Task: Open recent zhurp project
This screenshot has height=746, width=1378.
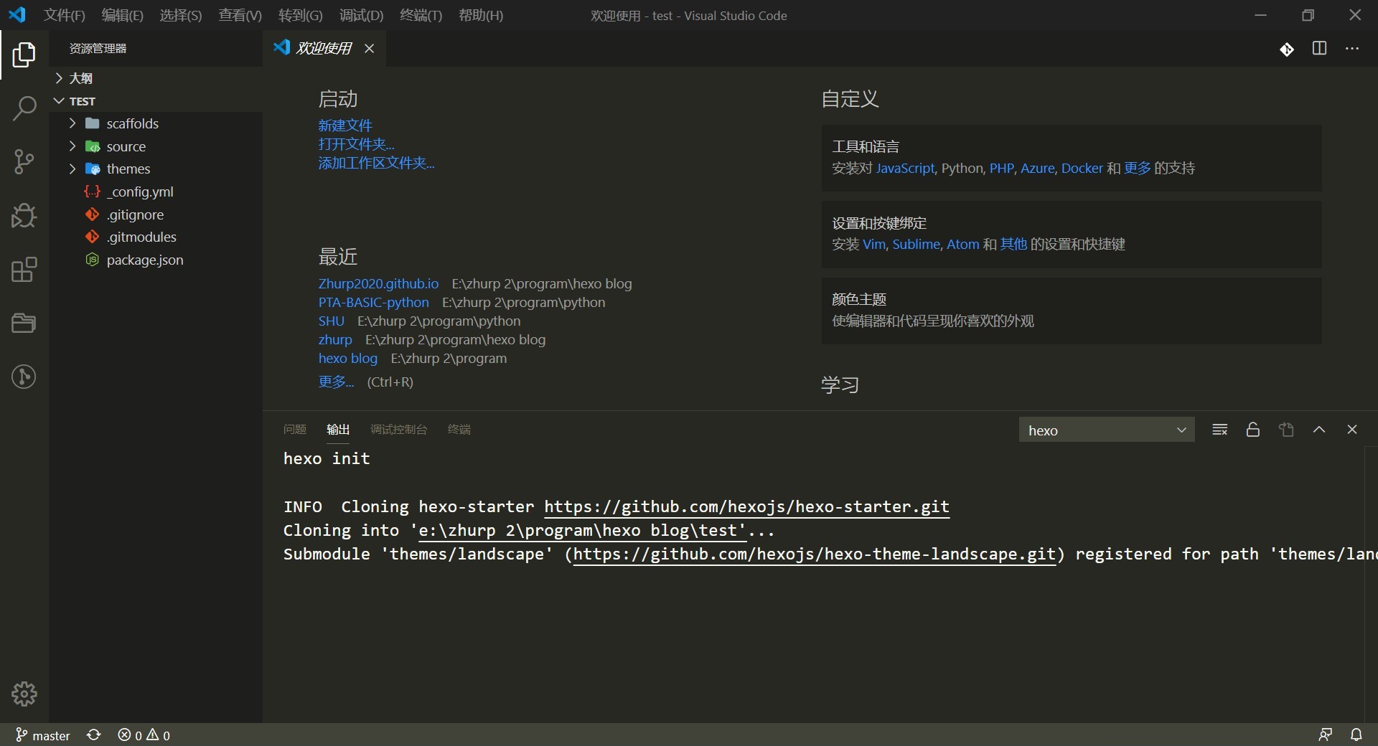Action: pos(335,340)
